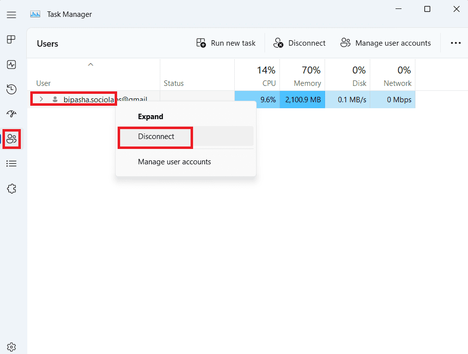Open the Services page icon
This screenshot has height=354, width=468.
tap(11, 188)
